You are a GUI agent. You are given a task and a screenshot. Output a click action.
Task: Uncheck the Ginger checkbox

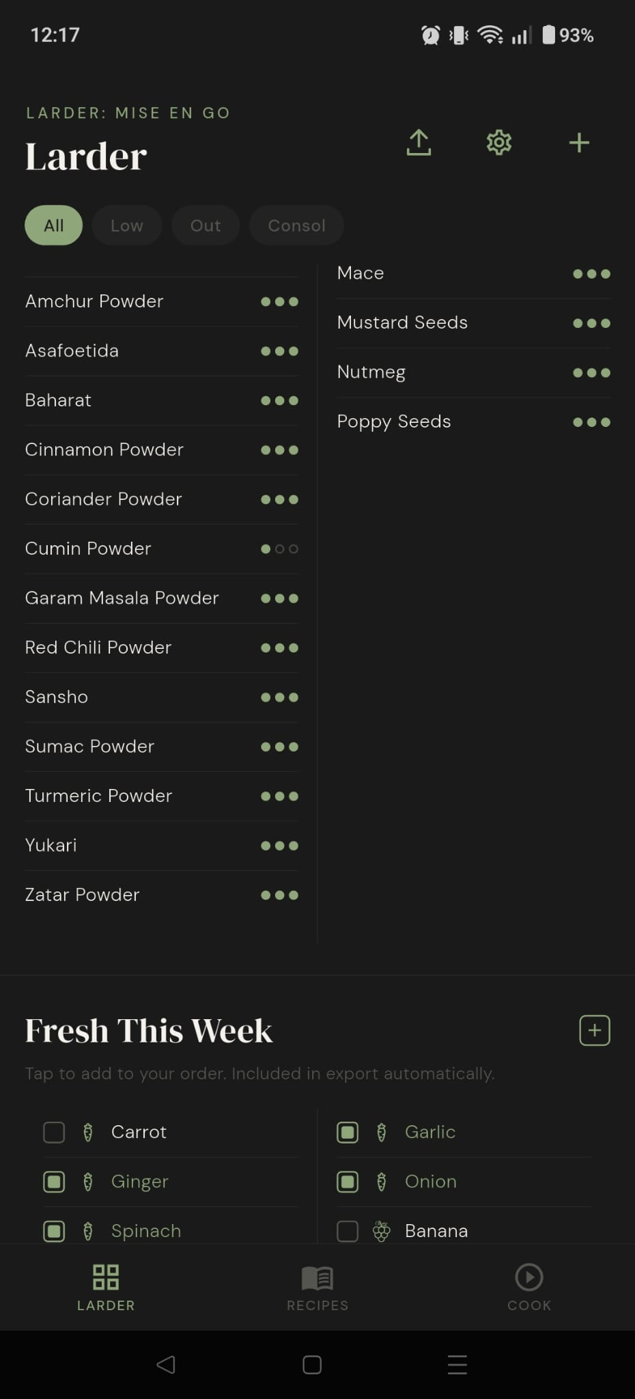(x=54, y=1181)
